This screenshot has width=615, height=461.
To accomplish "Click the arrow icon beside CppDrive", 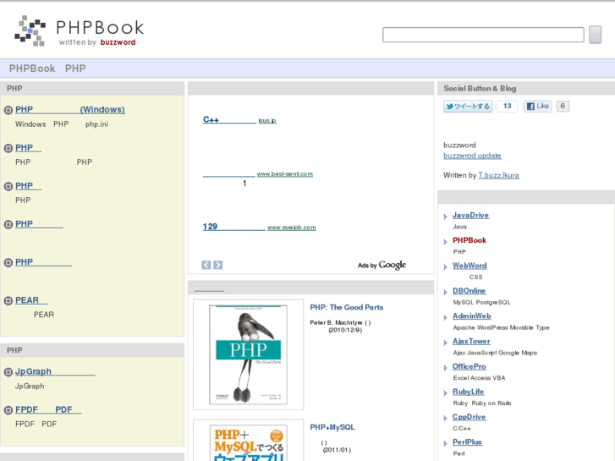I will [446, 418].
